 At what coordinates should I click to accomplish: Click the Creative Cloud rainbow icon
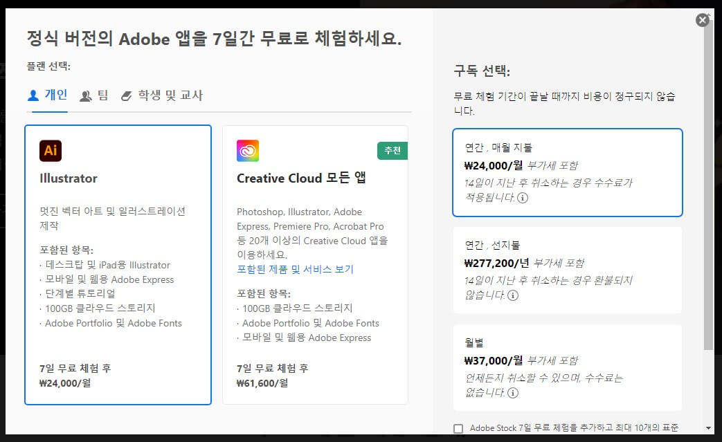[x=248, y=150]
